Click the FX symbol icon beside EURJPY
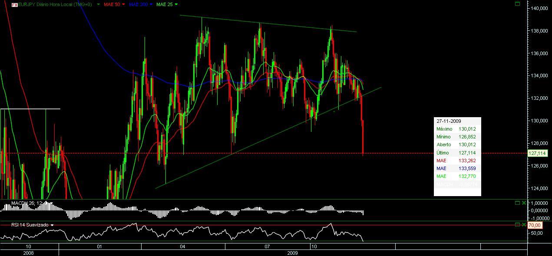The width and height of the screenshot is (552, 256). click(x=14, y=4)
